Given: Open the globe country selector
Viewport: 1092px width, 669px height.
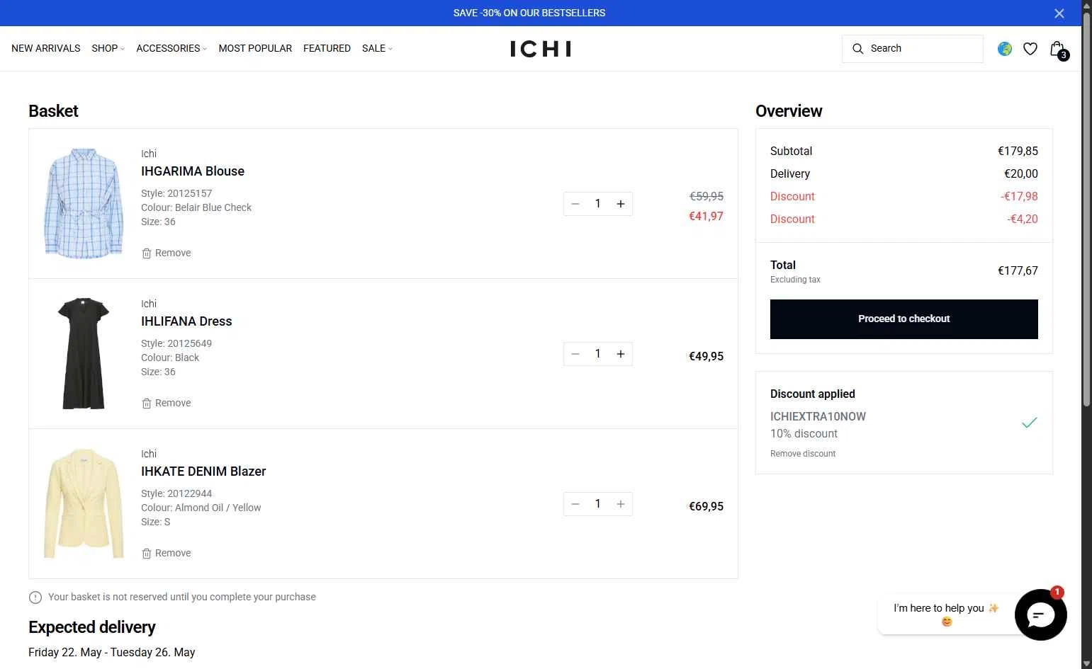Looking at the screenshot, I should pyautogui.click(x=1005, y=49).
